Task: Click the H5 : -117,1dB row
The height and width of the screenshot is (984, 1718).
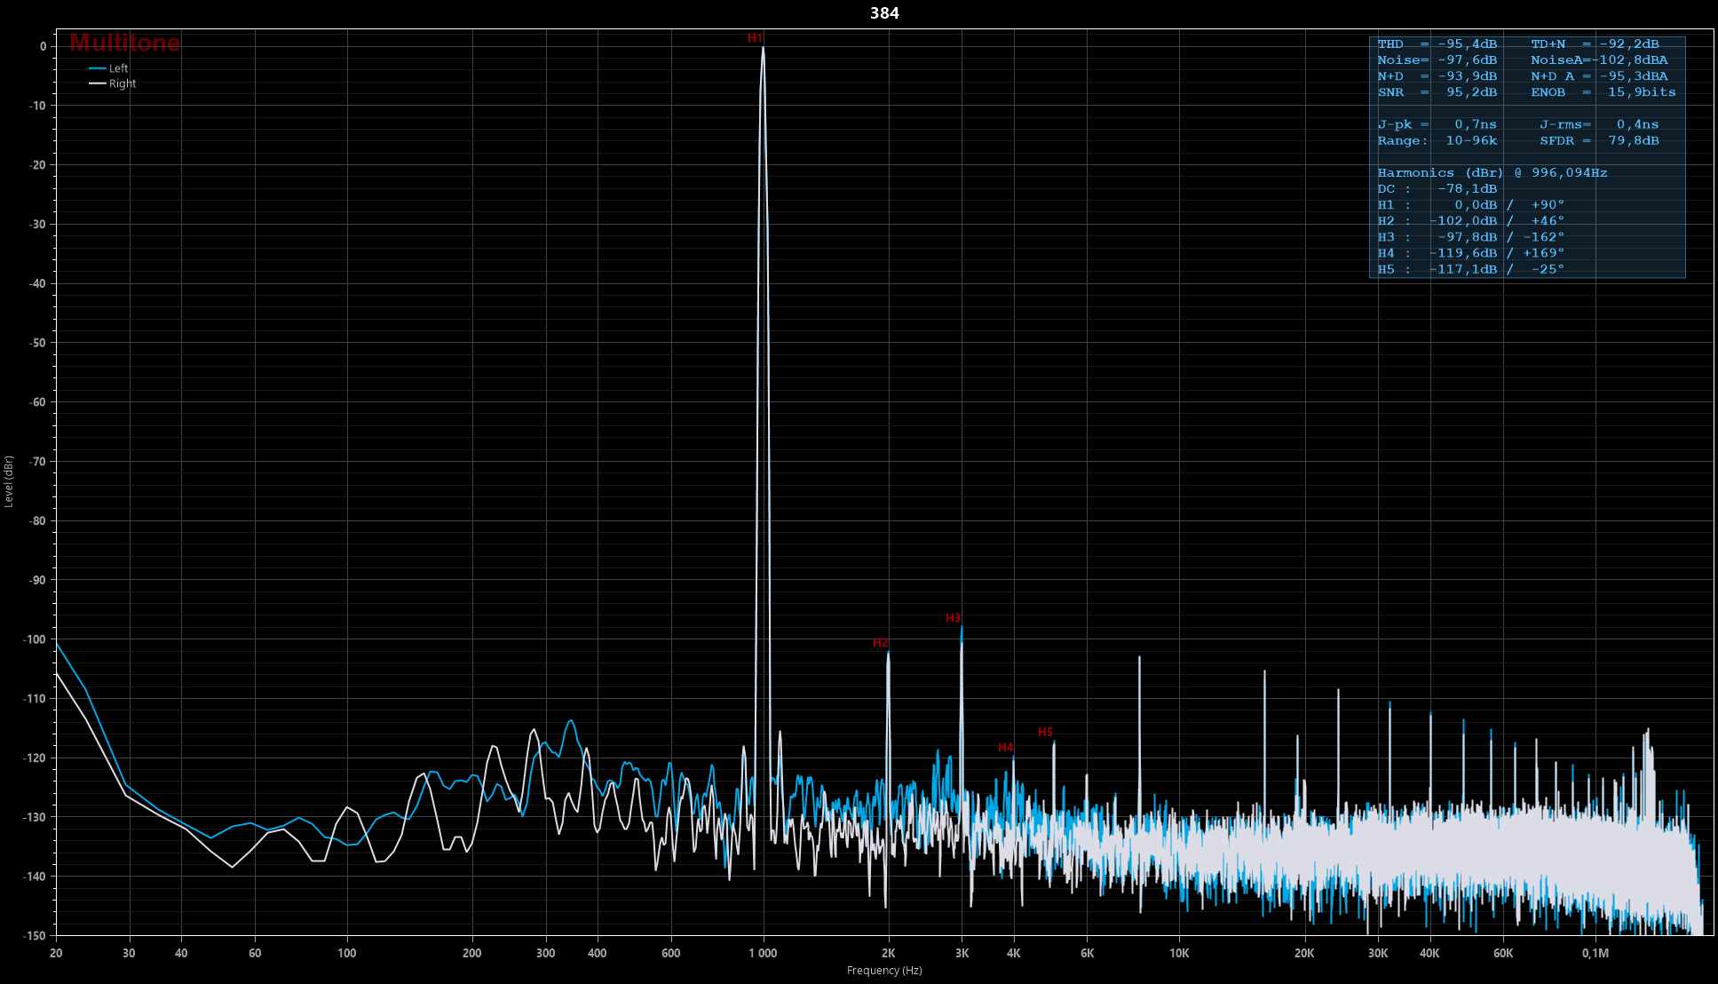Action: 1471,268
